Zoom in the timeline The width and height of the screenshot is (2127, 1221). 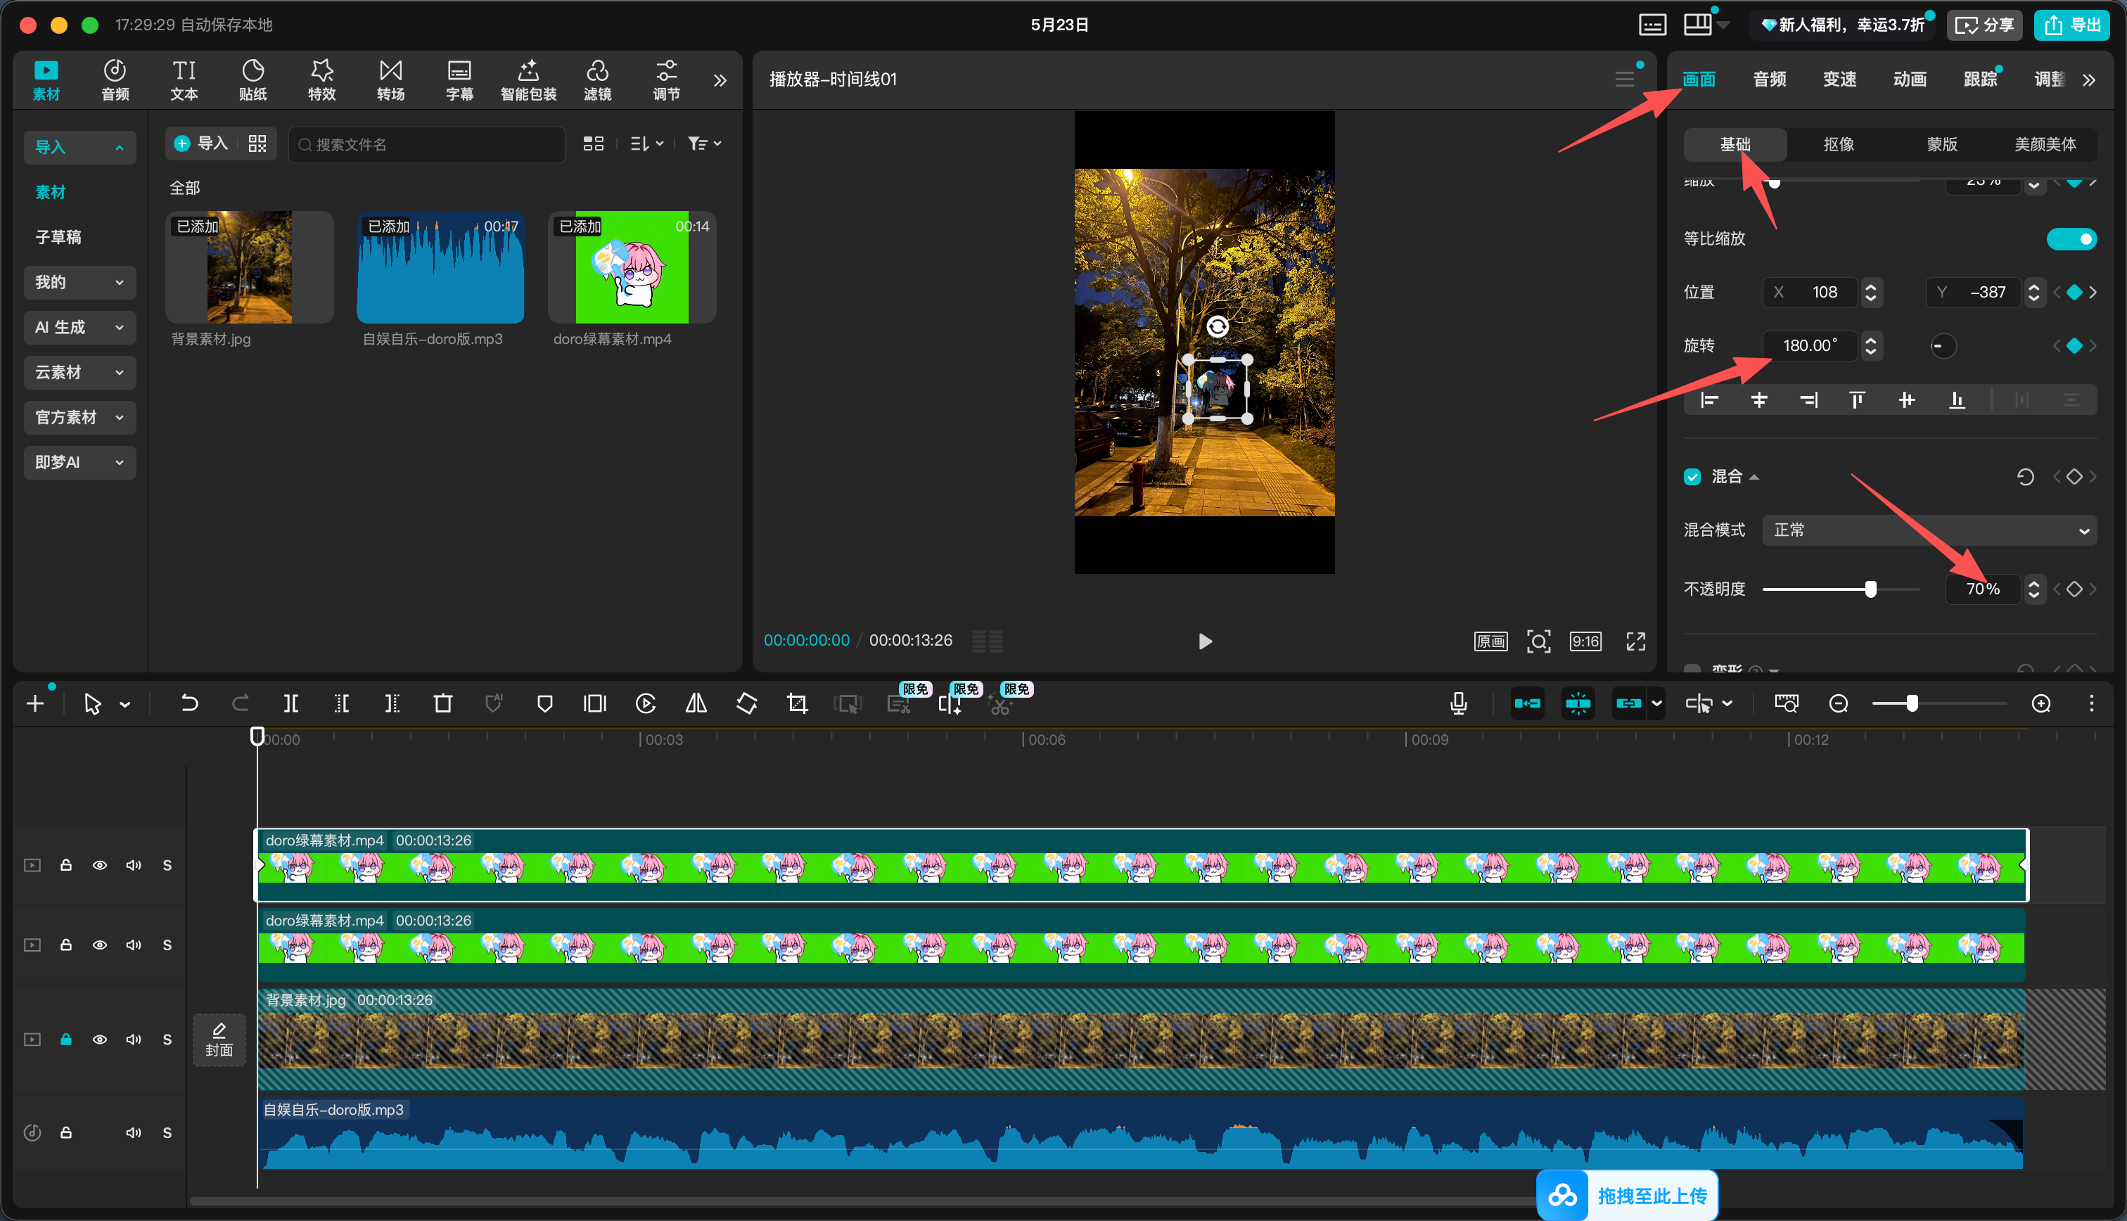tap(2041, 703)
